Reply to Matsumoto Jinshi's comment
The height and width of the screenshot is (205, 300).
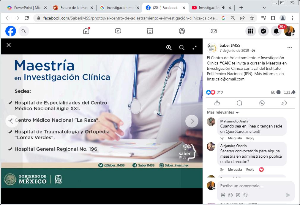pyautogui.click(x=250, y=138)
